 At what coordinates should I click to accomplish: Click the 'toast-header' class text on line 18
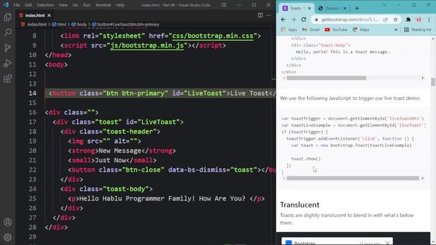tap(129, 131)
